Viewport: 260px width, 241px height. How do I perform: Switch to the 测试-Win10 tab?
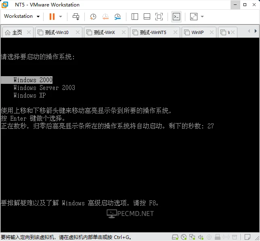point(58,32)
